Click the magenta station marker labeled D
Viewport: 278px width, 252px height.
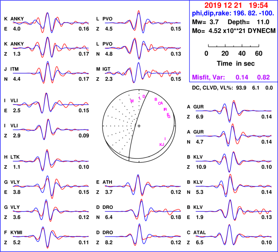pos(144,96)
